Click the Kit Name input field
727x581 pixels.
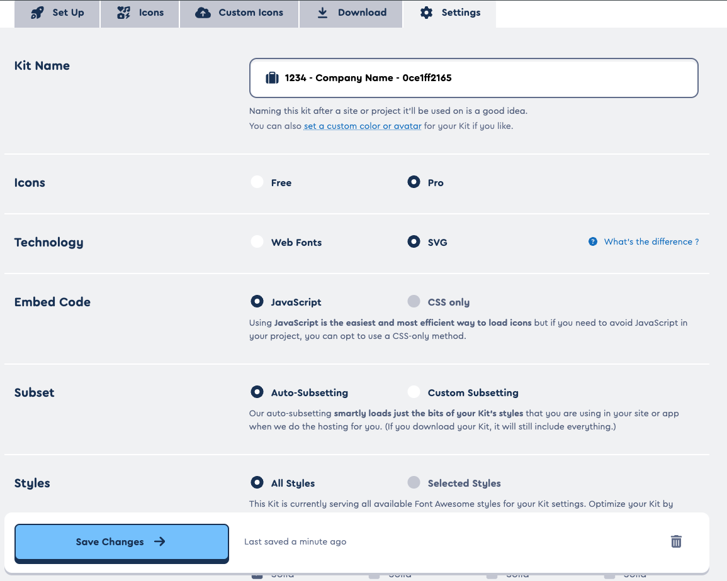point(473,78)
